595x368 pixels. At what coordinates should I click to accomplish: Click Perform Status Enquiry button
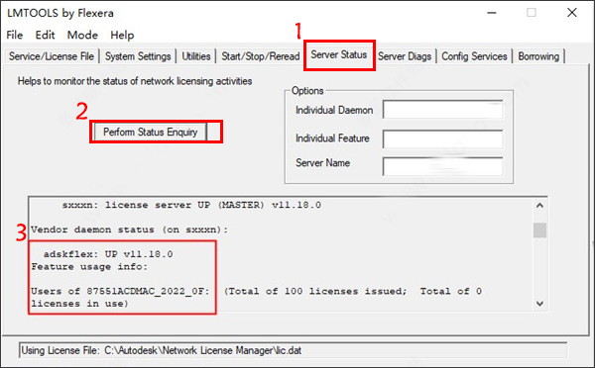151,133
